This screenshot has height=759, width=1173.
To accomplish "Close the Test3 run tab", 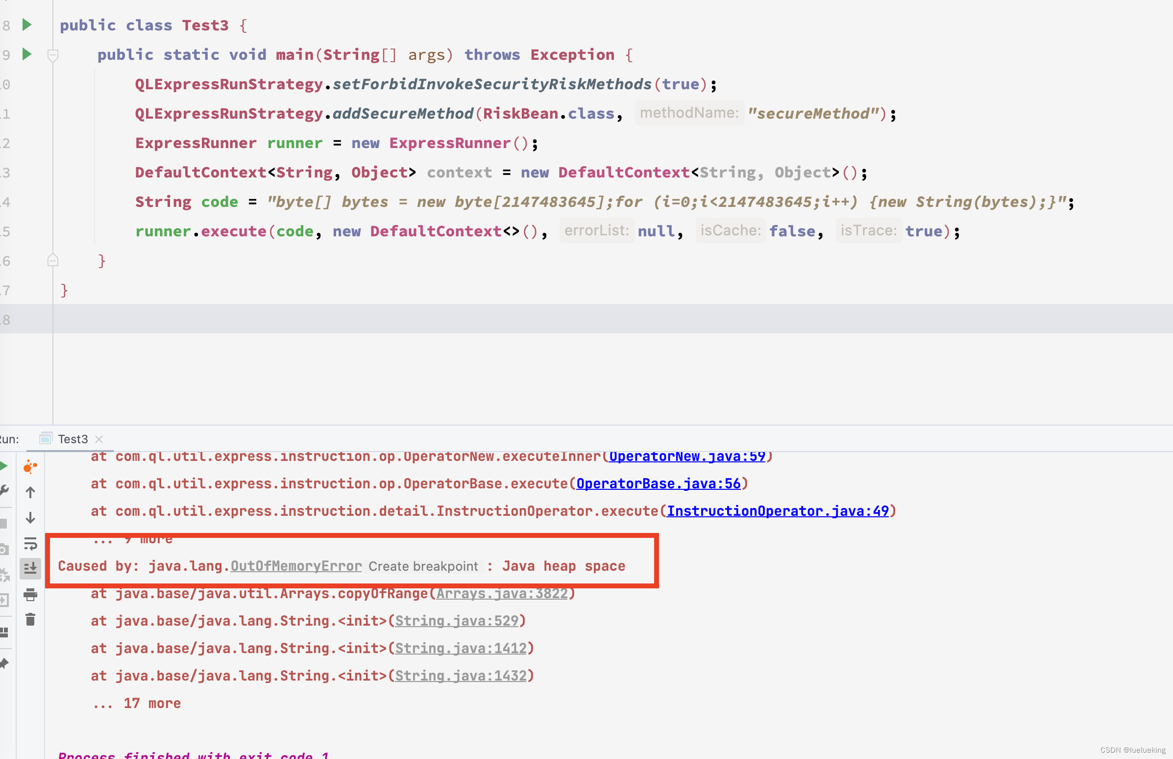I will 99,439.
